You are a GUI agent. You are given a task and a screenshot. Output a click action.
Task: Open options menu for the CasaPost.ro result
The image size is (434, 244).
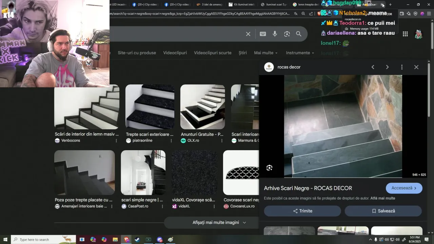click(x=162, y=206)
